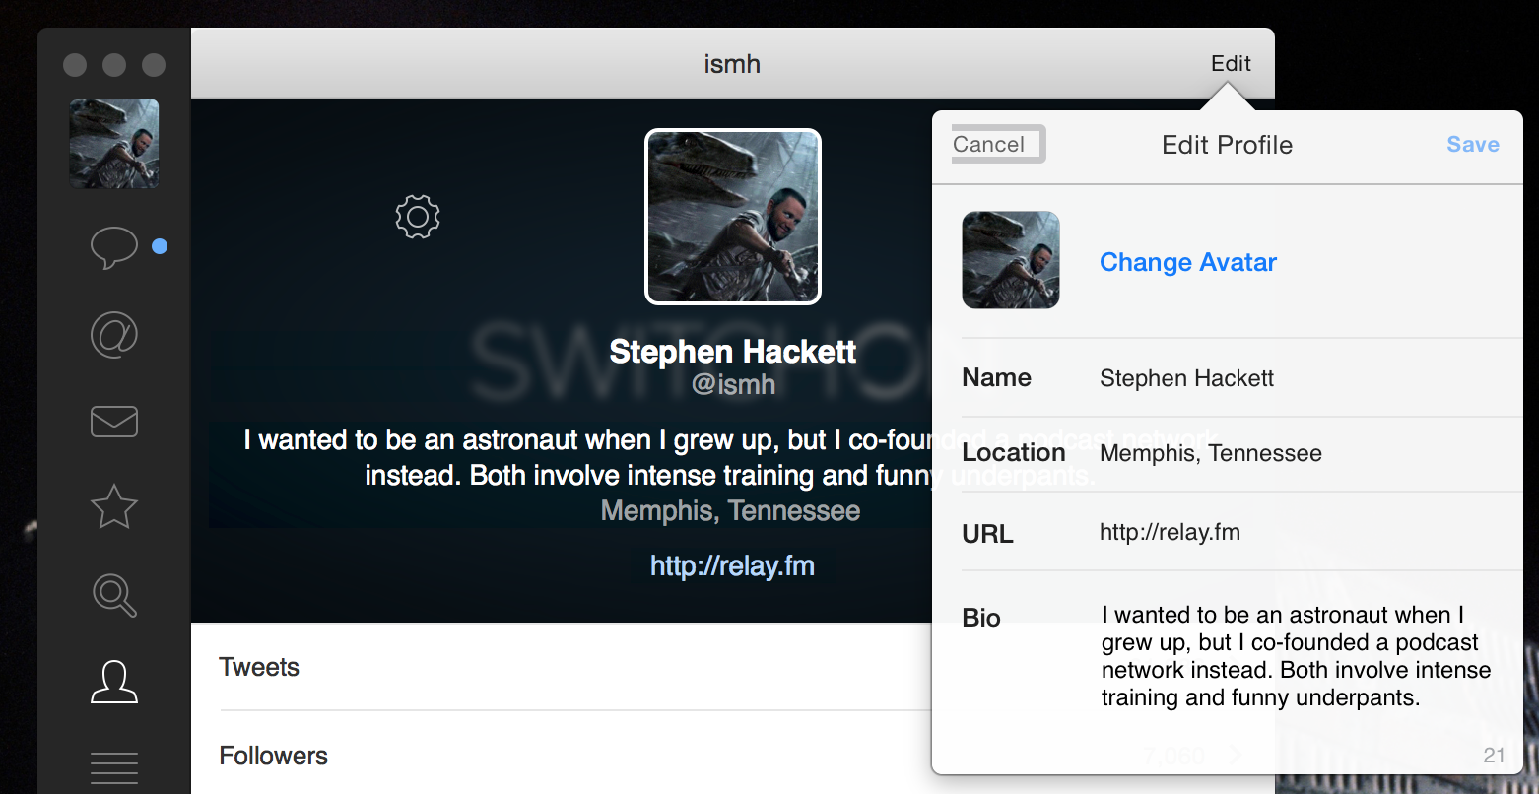Save the edited profile
Viewport: 1539px width, 794px height.
[x=1473, y=144]
